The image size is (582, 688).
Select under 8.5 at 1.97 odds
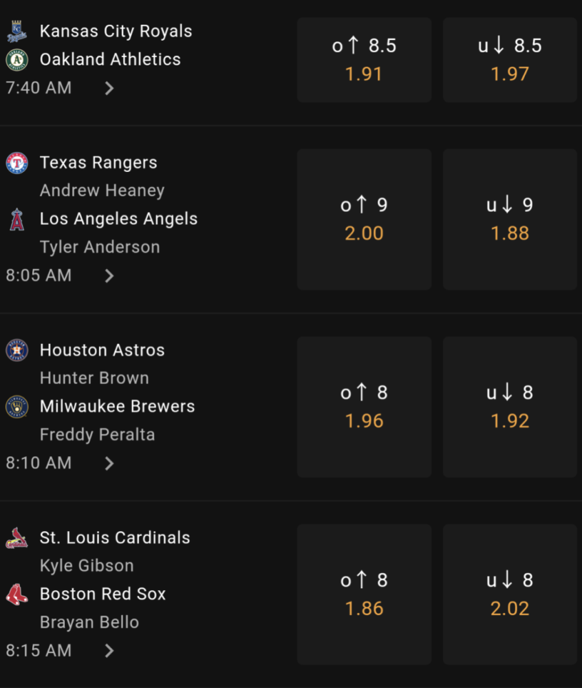(x=510, y=60)
